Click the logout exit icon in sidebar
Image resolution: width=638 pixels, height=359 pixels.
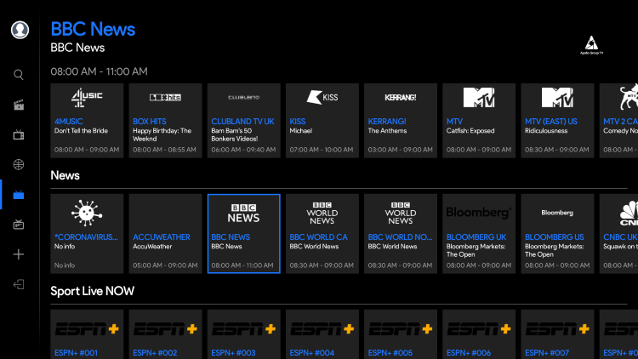click(19, 284)
